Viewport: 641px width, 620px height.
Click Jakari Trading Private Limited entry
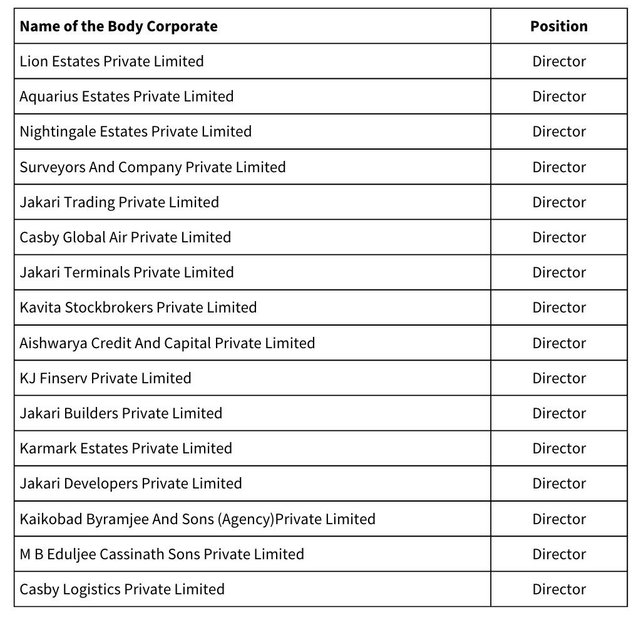(120, 202)
